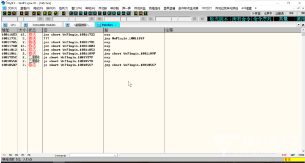The width and height of the screenshot is (305, 163).
Task: Open the CPU (C) toolbar icon
Action: pos(99,13)
